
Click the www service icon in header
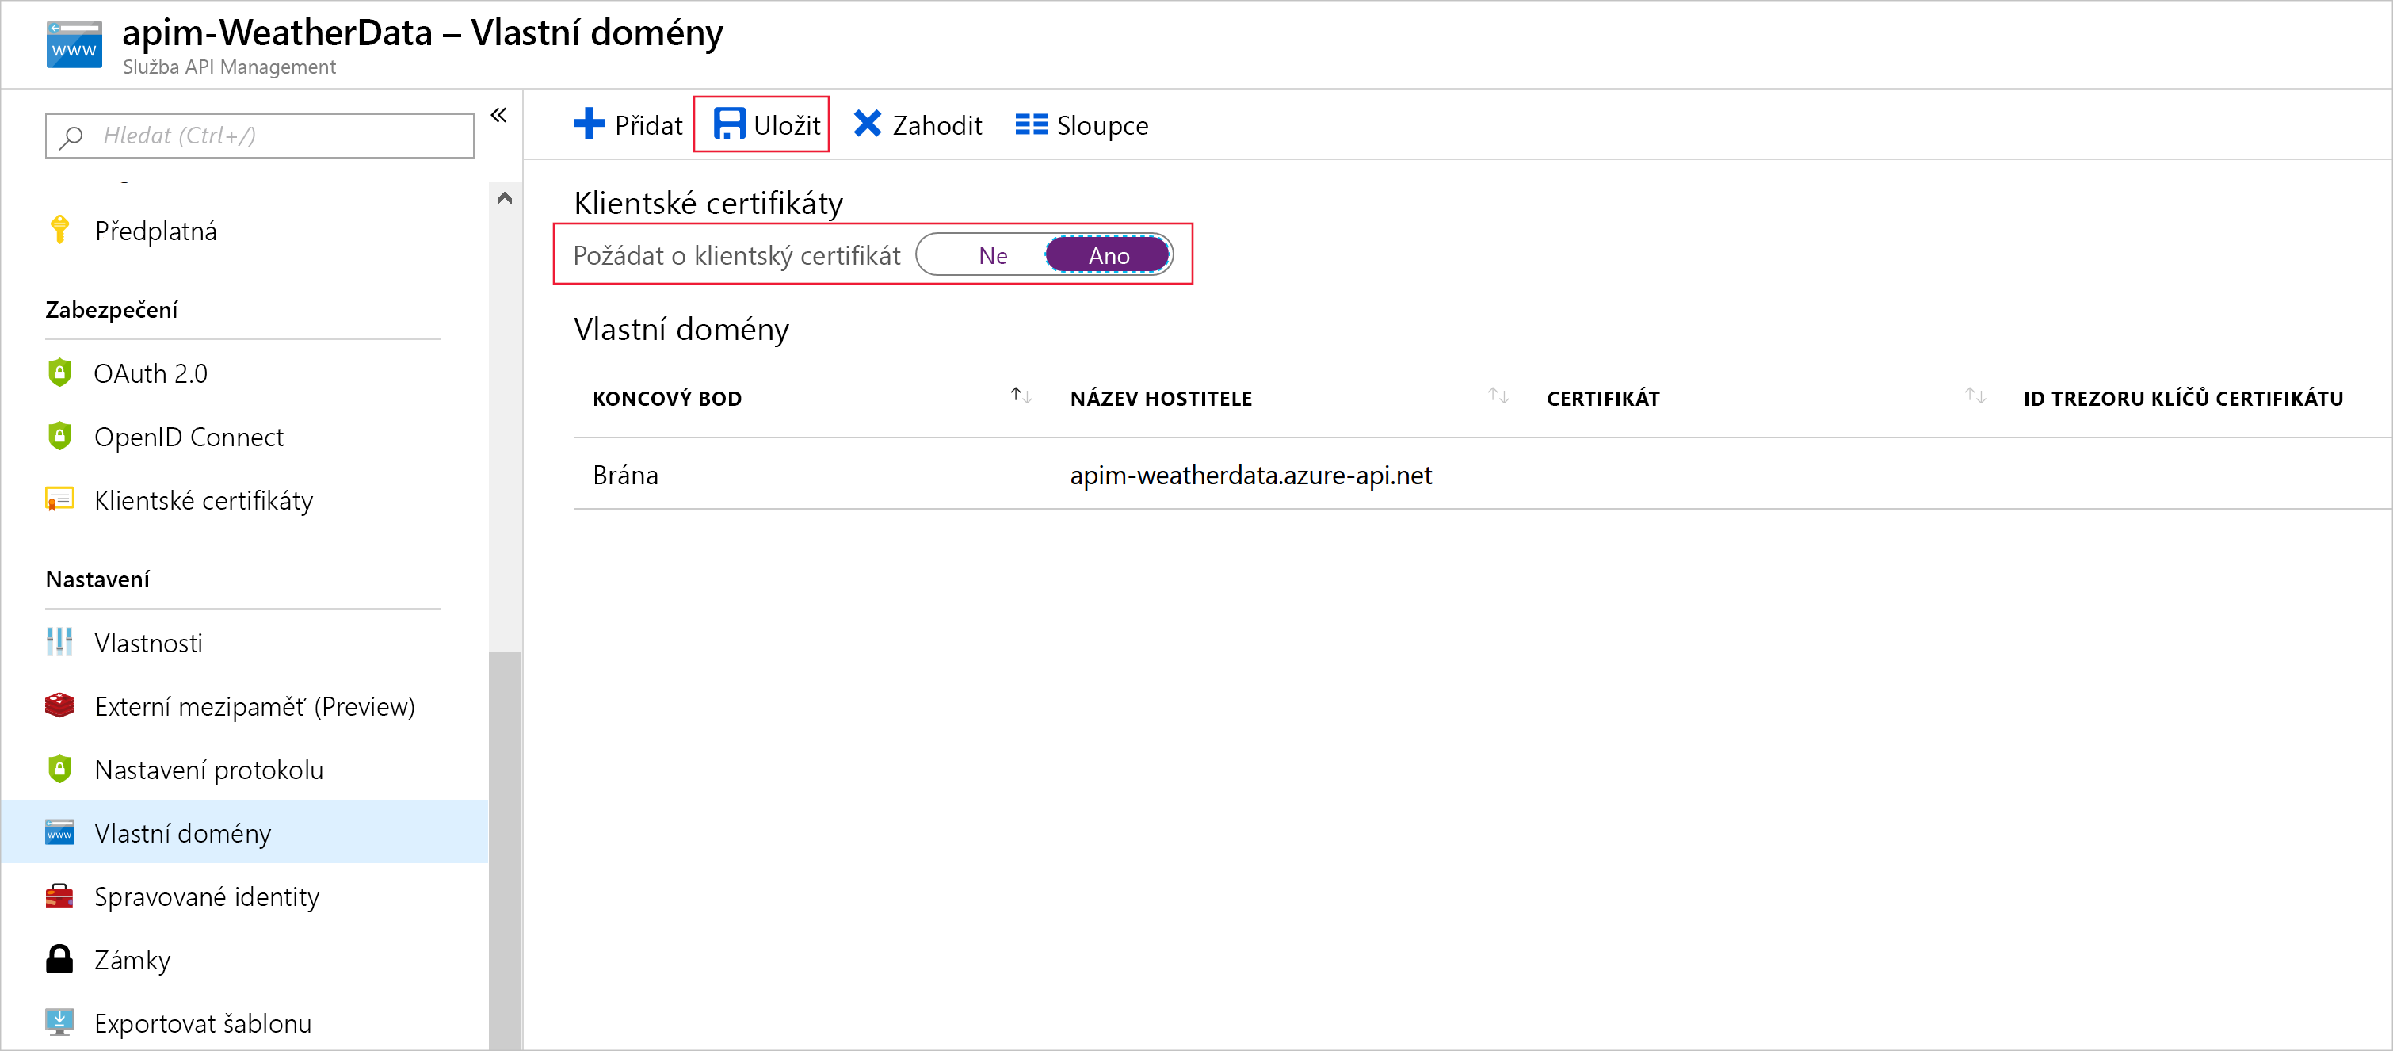pos(74,44)
